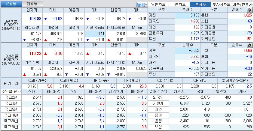Image resolution: width=254 pixels, height=131 pixels.
Task: Click the layout icon with the plus sign
Action: click(x=139, y=4)
